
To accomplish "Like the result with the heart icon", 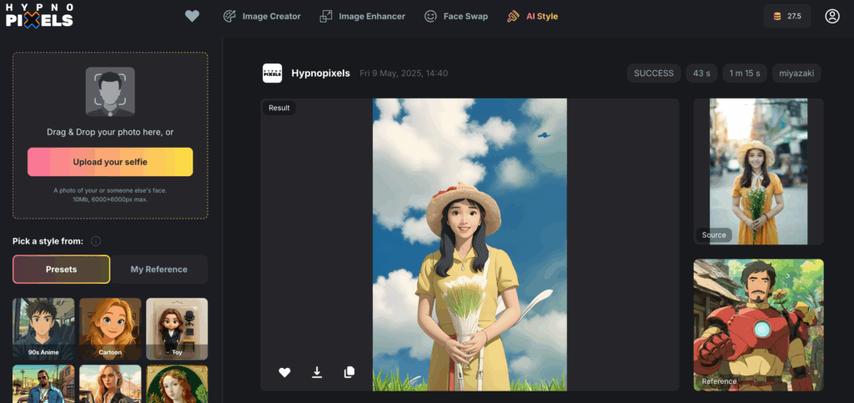I will pyautogui.click(x=284, y=372).
